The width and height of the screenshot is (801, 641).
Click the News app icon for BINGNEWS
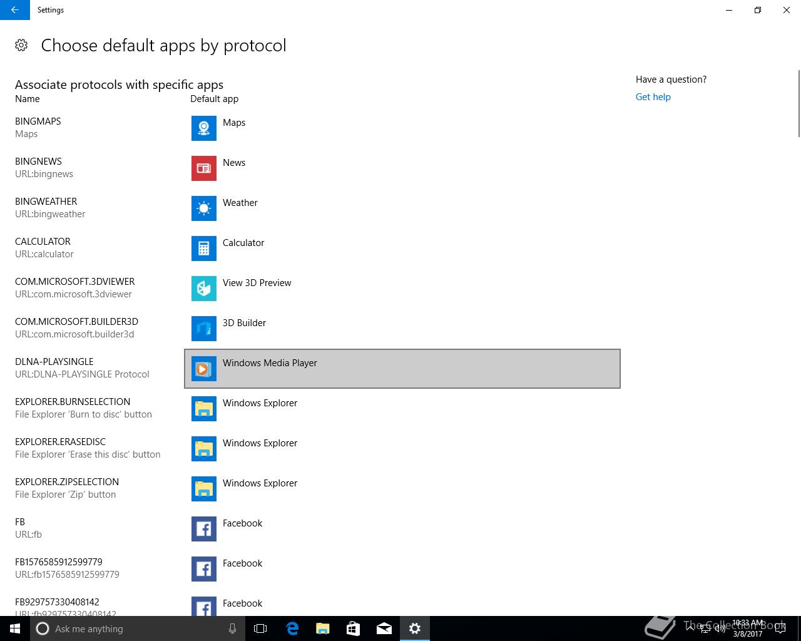[204, 168]
